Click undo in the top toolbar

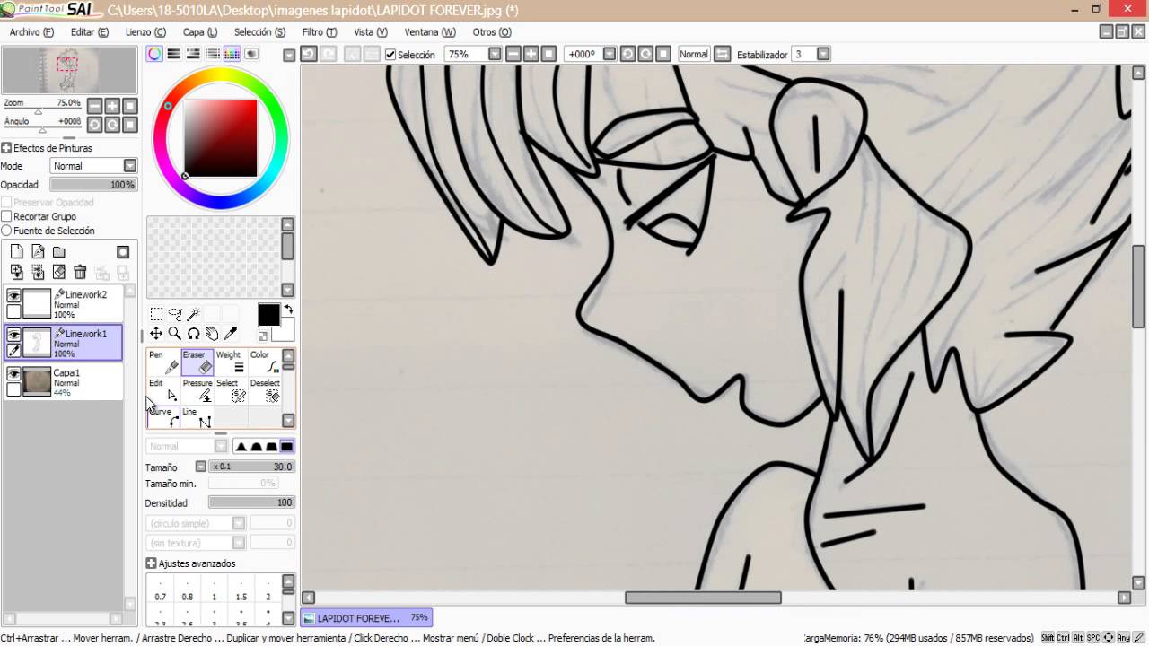308,54
